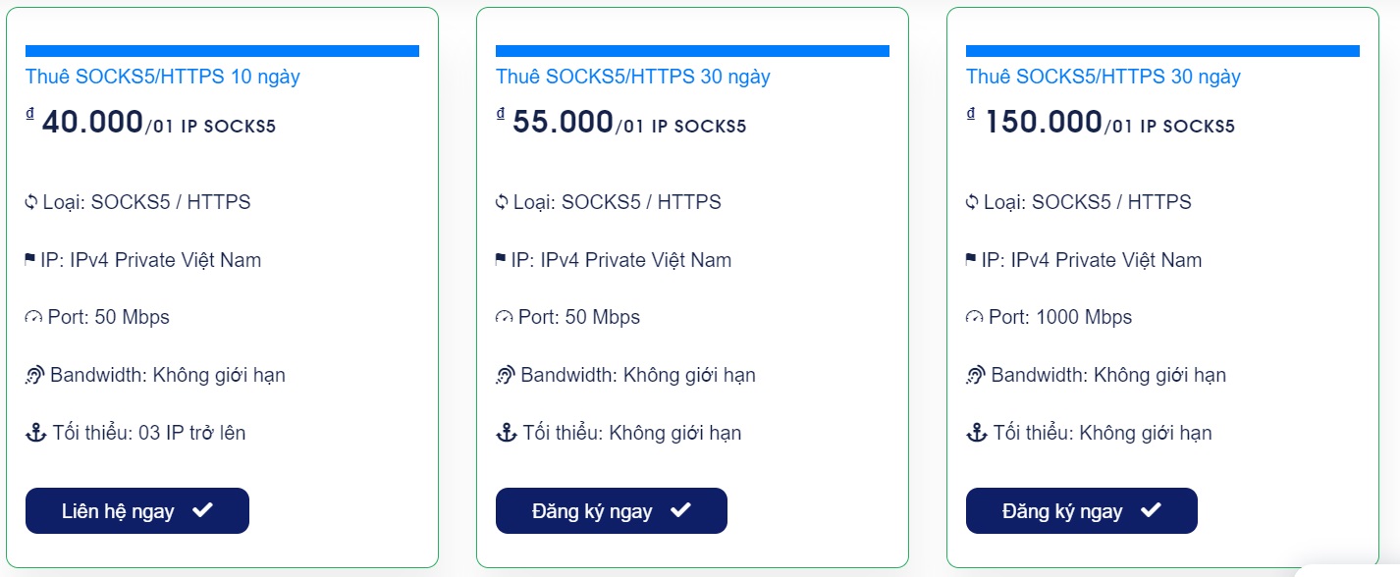Screen dimensions: 1400x577
Task: Click the Bandwidth wifi icon on the 150.000 card
Action: point(974,374)
